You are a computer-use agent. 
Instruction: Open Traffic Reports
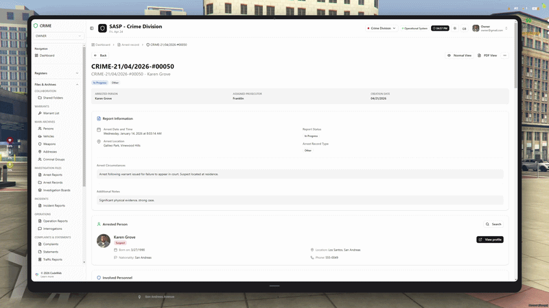pos(53,259)
